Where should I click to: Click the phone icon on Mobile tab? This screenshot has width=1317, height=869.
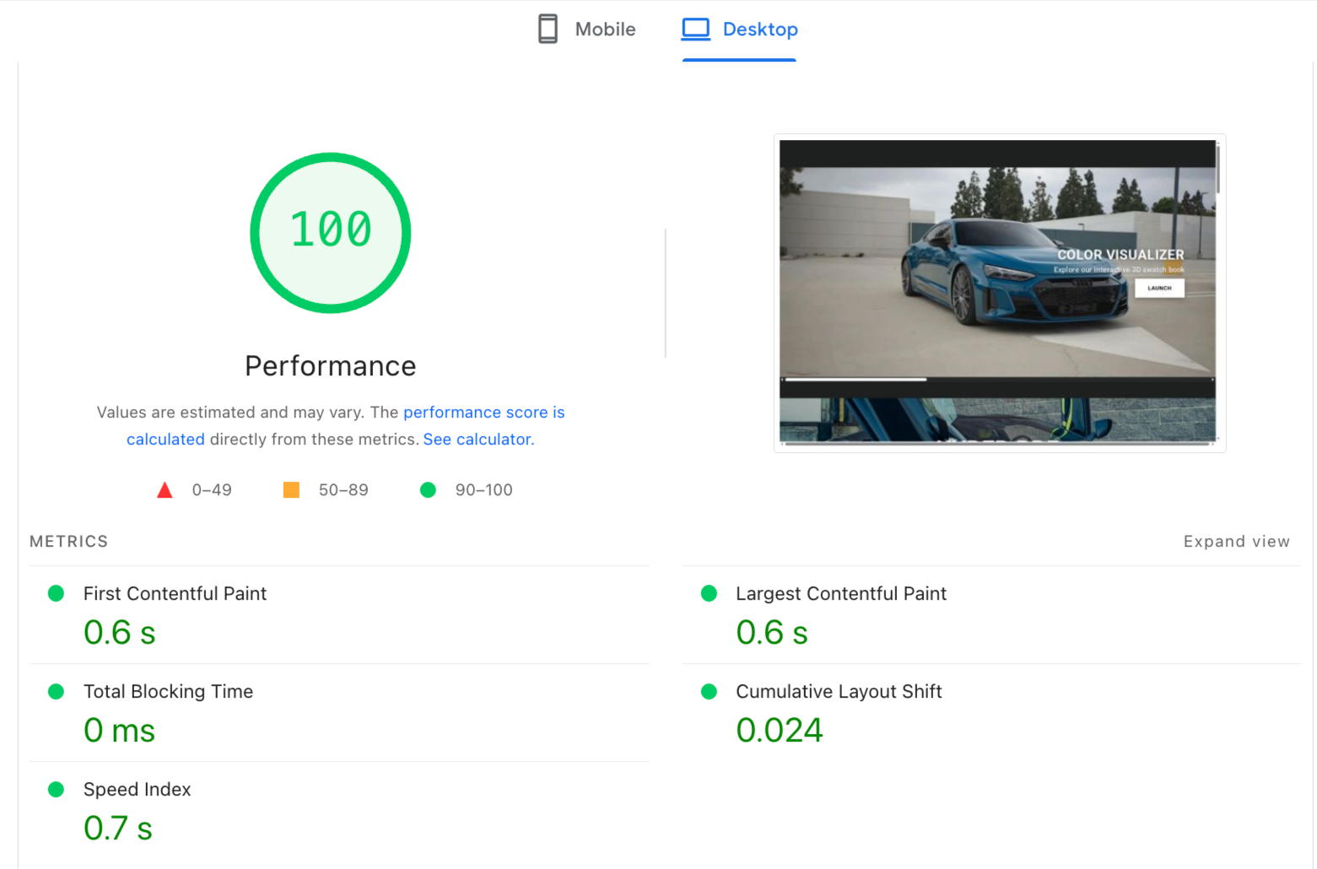[x=548, y=29]
